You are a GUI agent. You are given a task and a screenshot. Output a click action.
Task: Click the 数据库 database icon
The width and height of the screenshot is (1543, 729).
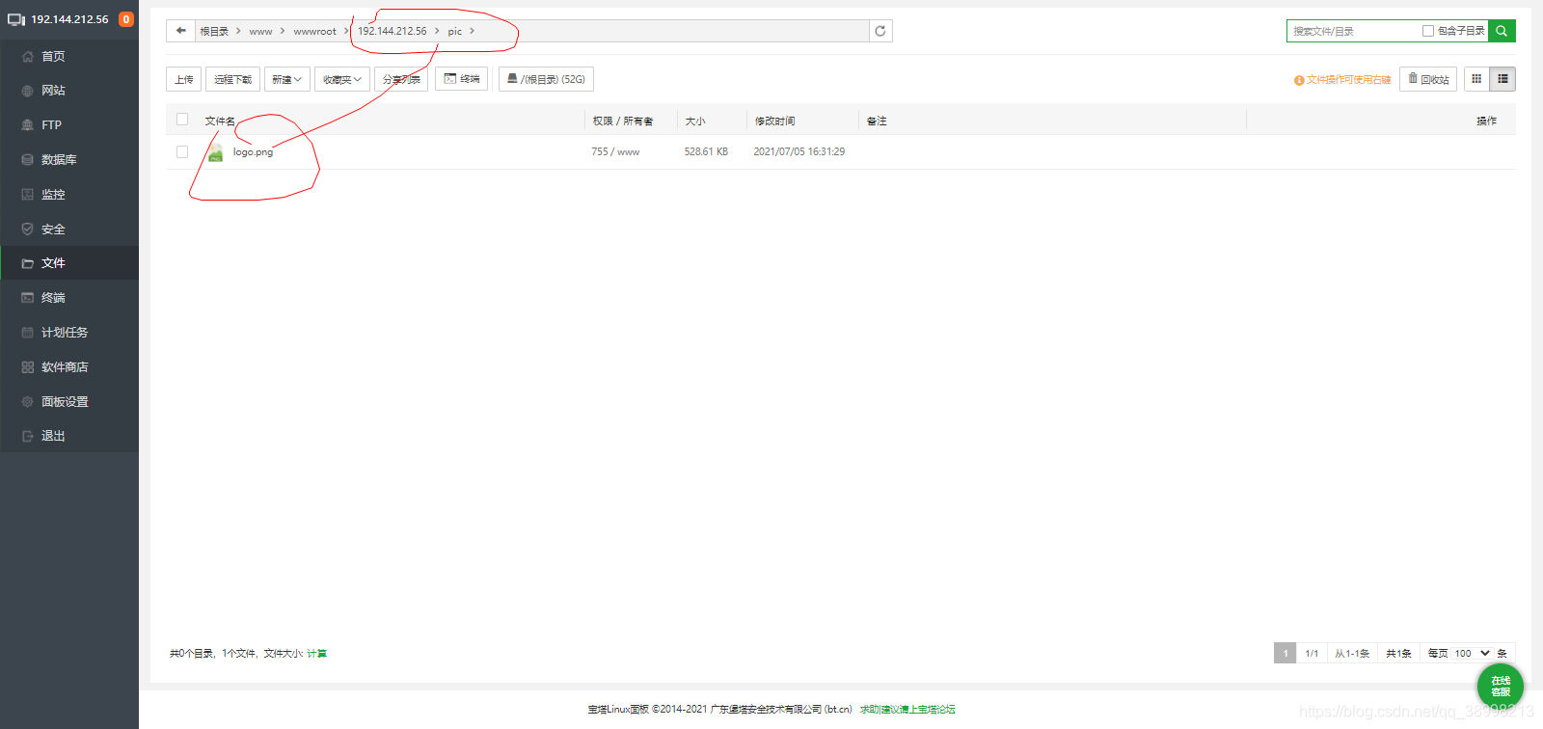point(27,160)
